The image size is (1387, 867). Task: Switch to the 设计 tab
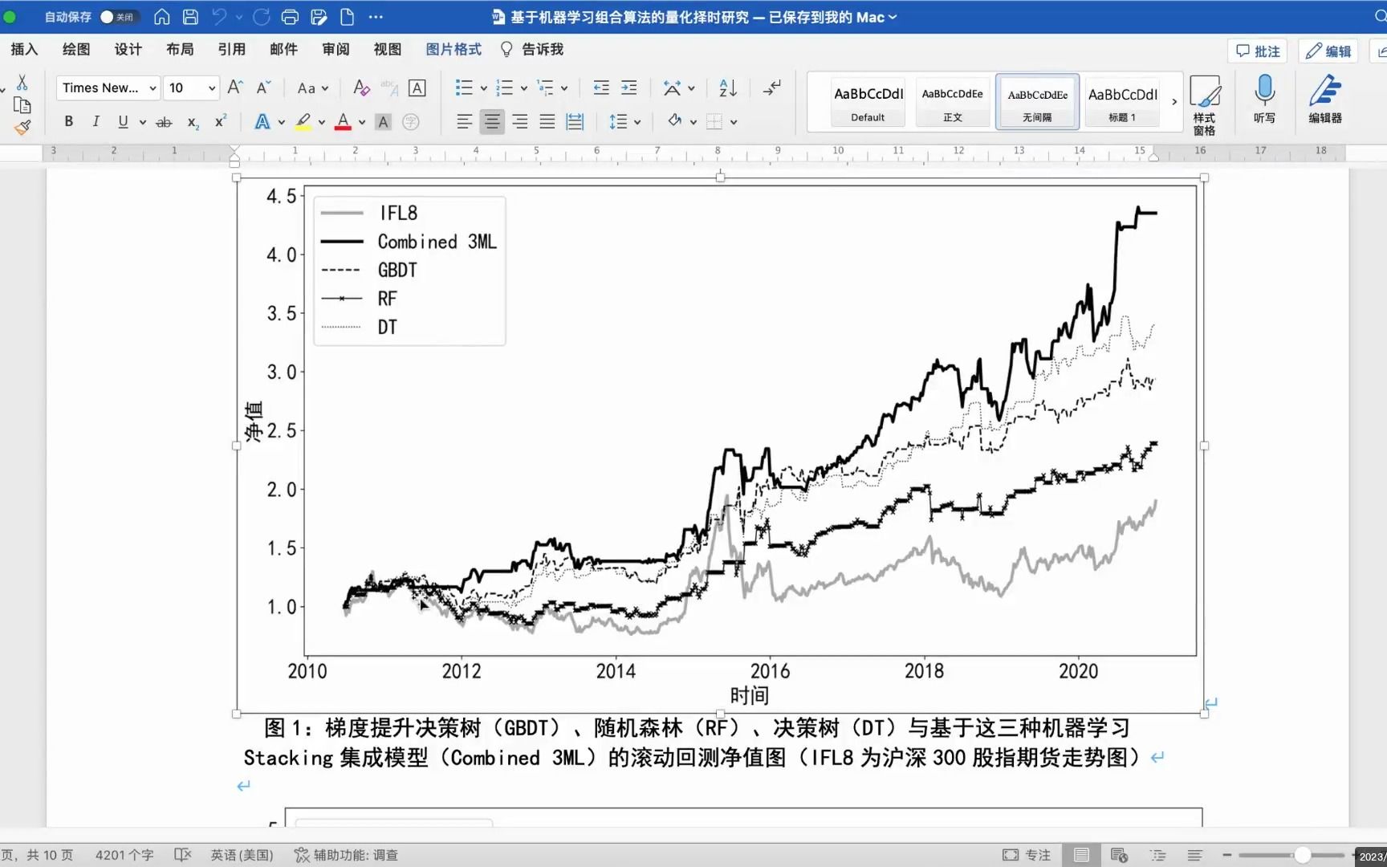[128, 50]
